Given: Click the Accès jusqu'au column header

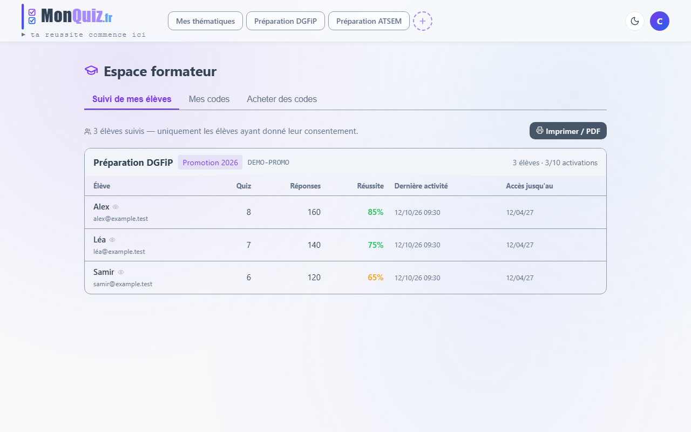Looking at the screenshot, I should (530, 186).
